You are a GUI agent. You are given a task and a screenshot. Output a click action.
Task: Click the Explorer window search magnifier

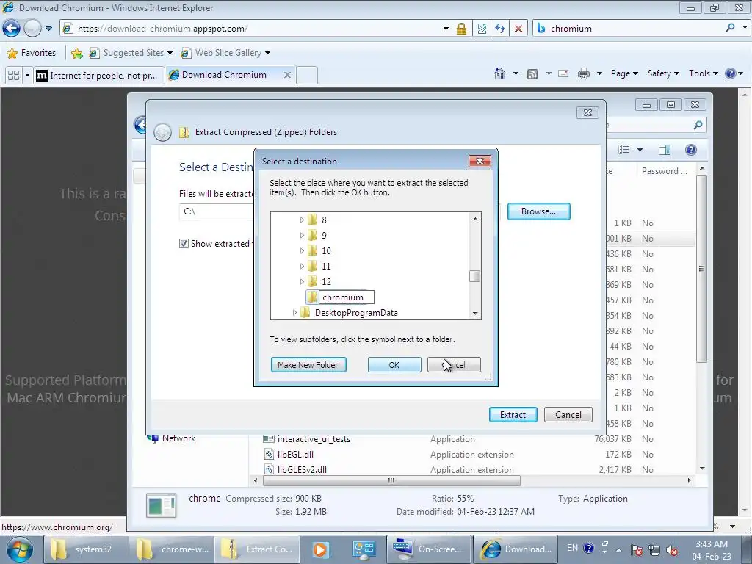(698, 125)
